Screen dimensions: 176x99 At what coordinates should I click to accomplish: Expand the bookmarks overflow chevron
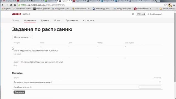tap(157, 9)
